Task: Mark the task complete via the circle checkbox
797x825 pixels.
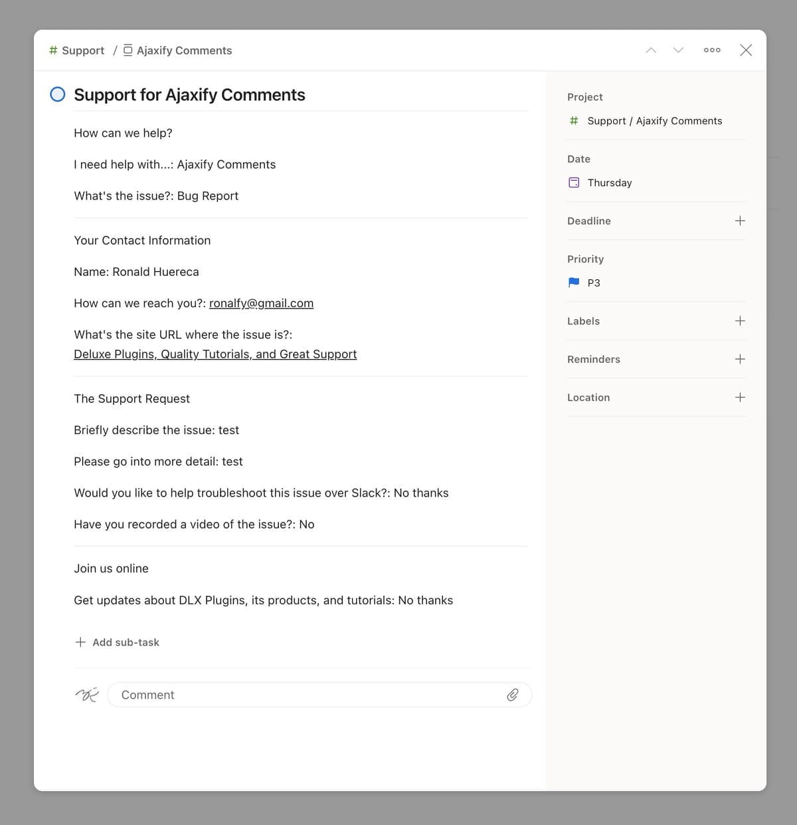Action: coord(58,94)
